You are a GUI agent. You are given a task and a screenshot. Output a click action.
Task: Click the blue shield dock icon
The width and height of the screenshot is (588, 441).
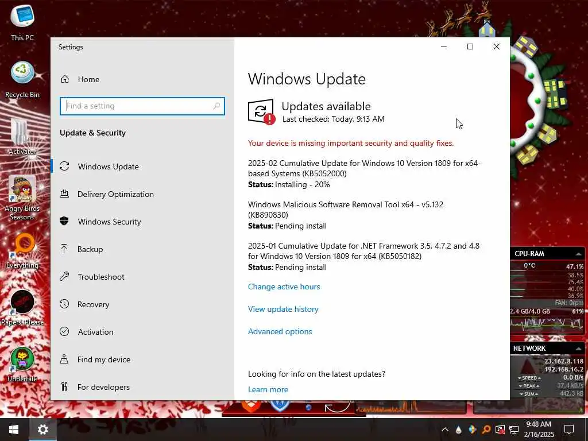click(280, 406)
